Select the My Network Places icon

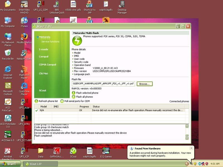click(x=8, y=40)
